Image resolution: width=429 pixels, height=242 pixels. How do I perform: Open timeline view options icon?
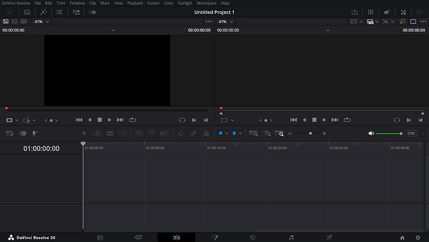click(9, 133)
